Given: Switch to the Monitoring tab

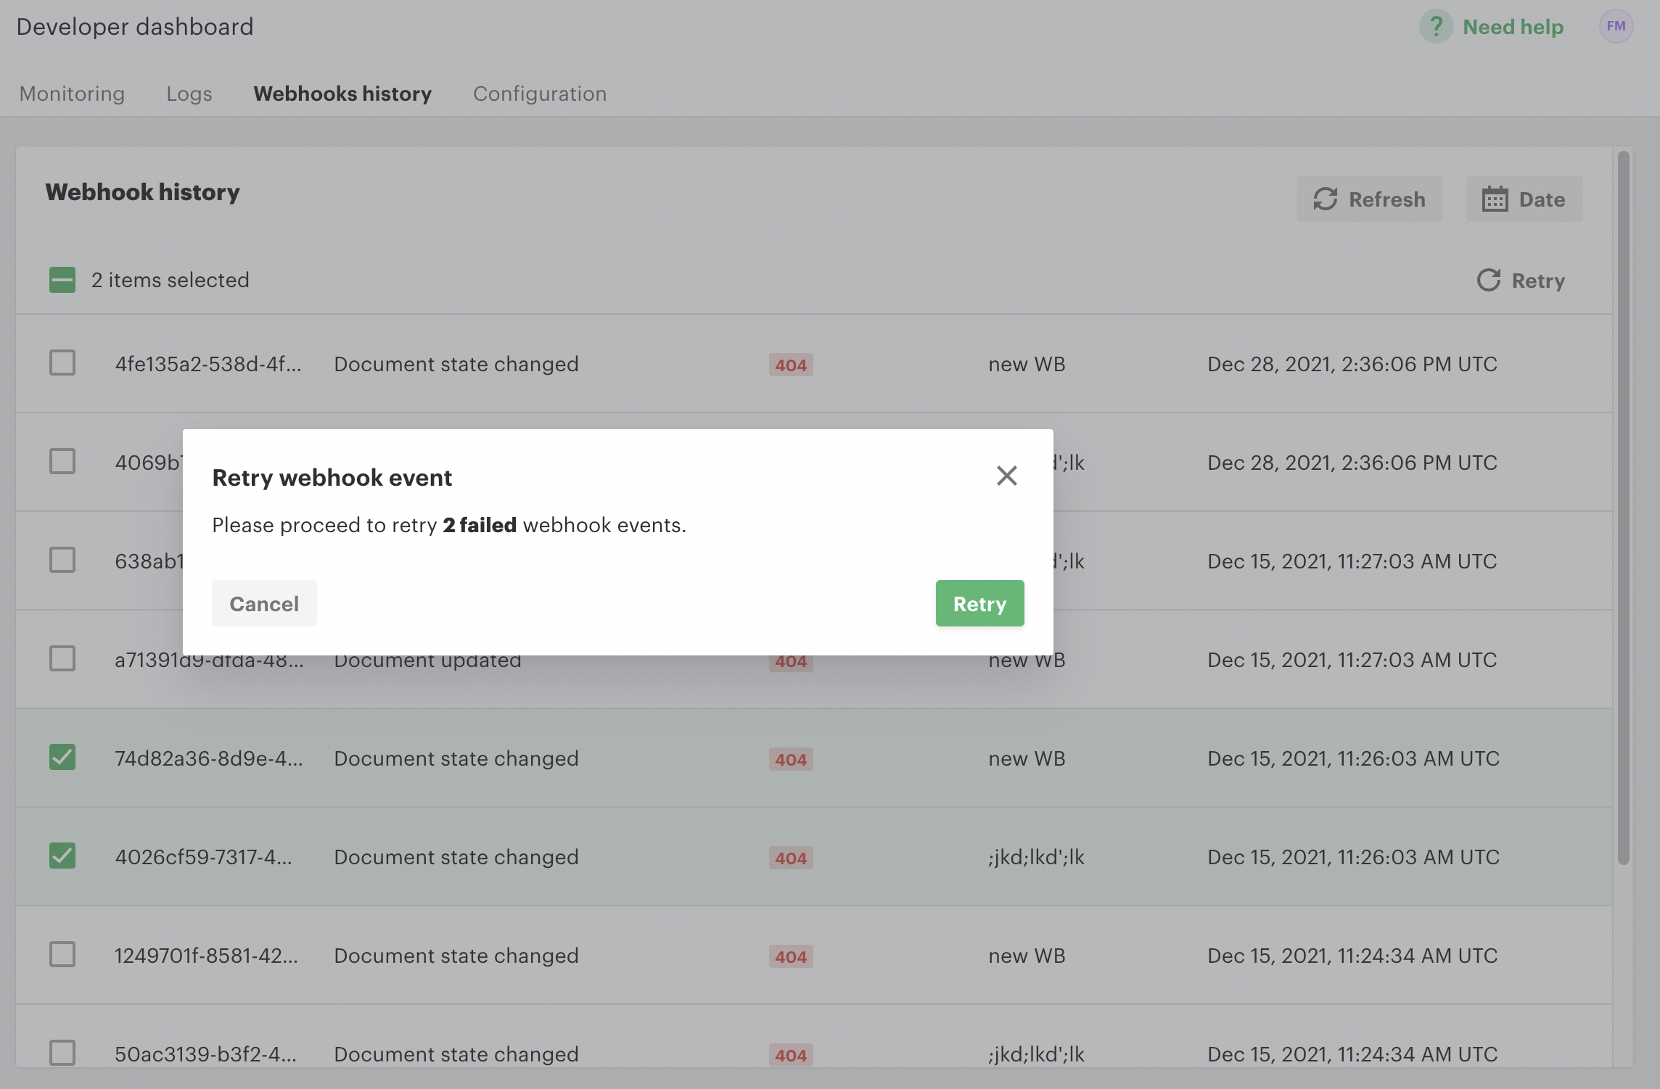Looking at the screenshot, I should pos(72,94).
